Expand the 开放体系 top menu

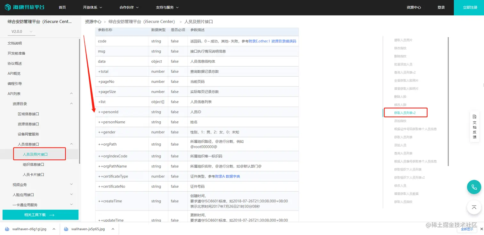(92, 7)
